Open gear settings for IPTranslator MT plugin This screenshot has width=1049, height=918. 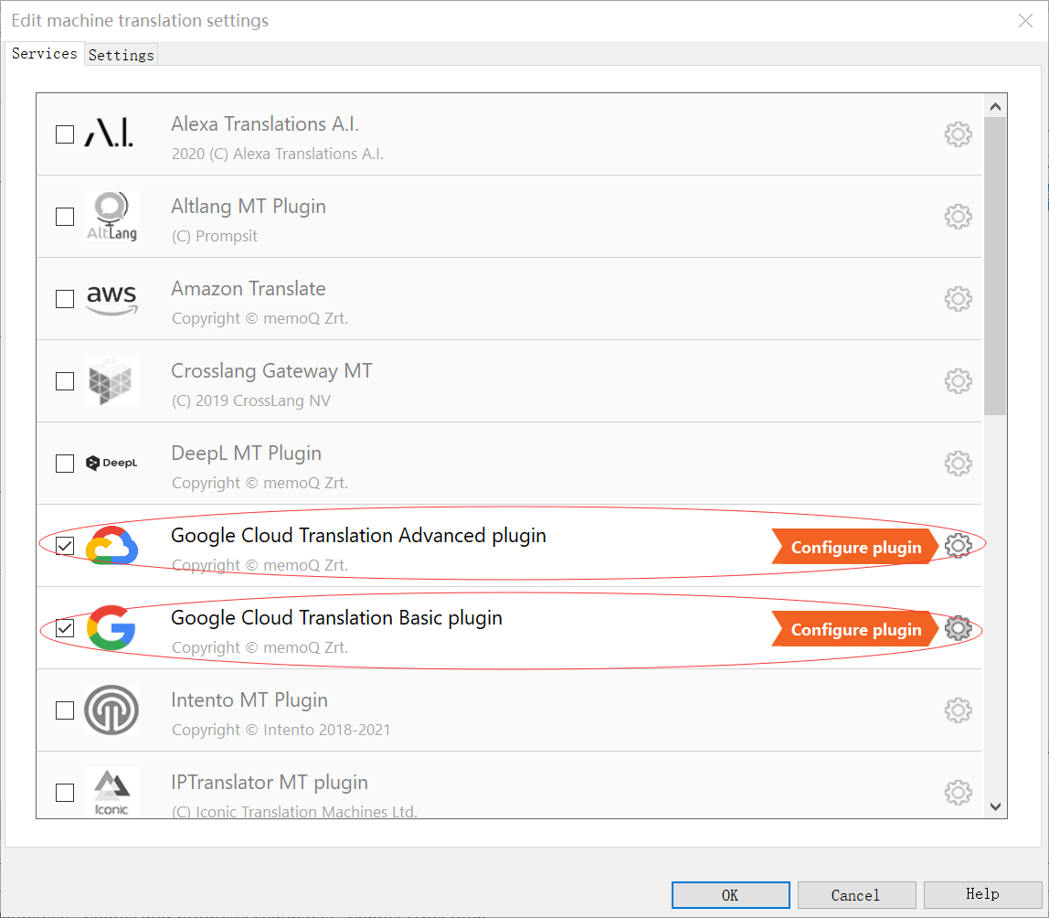point(957,792)
